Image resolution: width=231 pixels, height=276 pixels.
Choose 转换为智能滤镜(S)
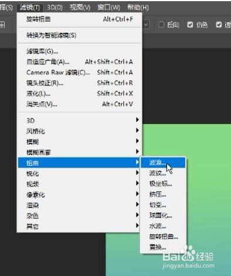[80, 35]
